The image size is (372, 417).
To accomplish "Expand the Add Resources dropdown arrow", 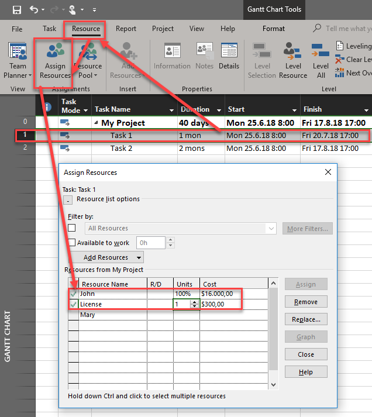I will 139,257.
